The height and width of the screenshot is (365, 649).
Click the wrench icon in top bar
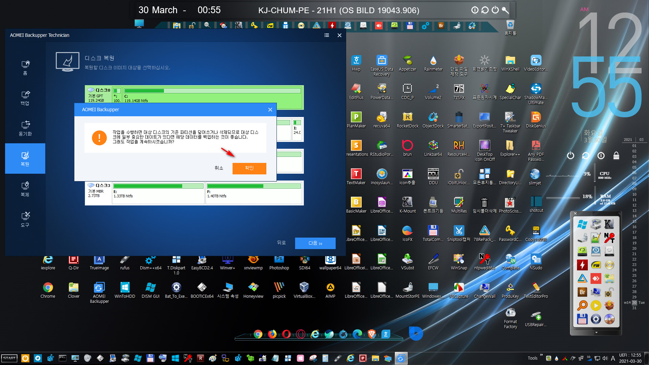click(505, 10)
